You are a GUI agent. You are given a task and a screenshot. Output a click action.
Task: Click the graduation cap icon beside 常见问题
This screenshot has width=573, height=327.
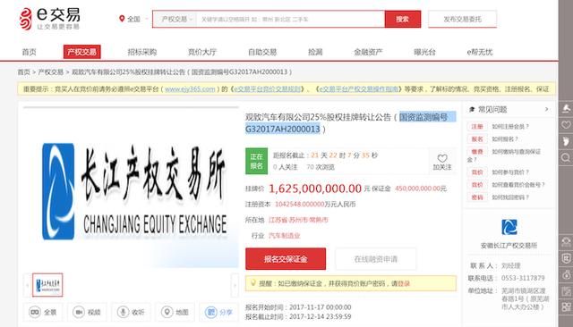click(x=472, y=109)
